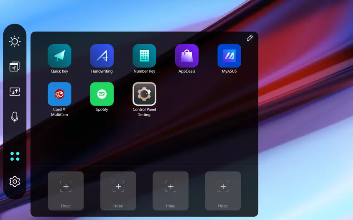Toggle the microphone in the sidebar
The height and width of the screenshot is (220, 353).
tap(15, 117)
